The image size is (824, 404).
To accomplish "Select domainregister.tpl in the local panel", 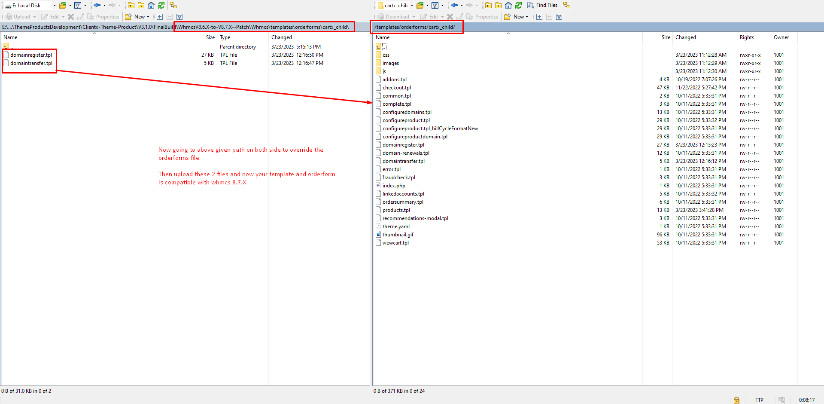I will tap(31, 55).
